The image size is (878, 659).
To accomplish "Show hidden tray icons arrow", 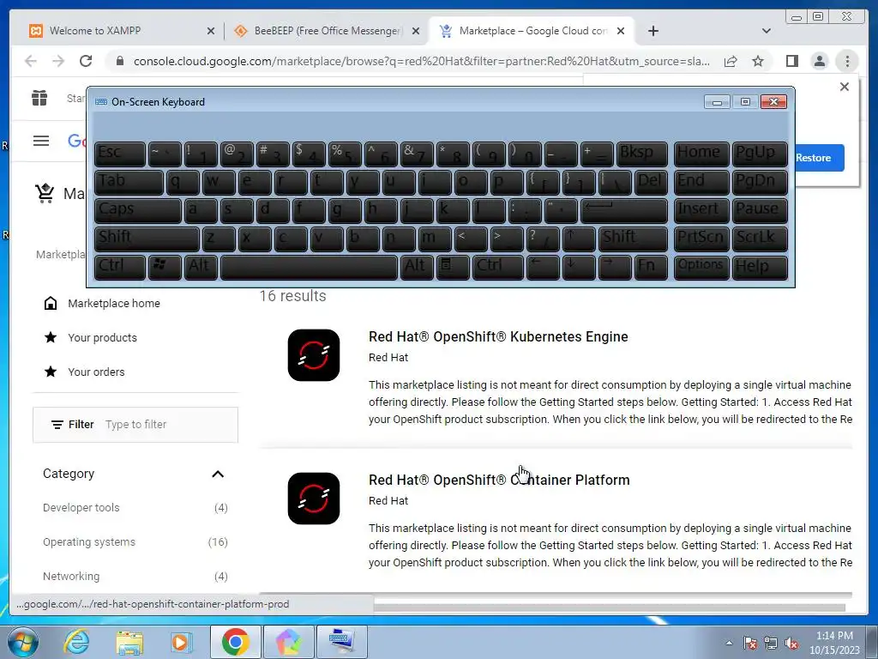I will [x=729, y=643].
